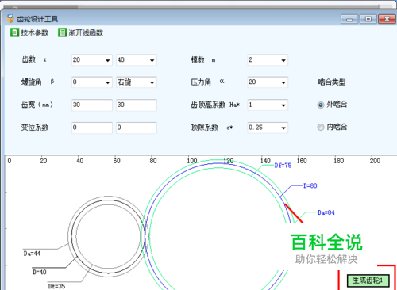The height and width of the screenshot is (290, 397).
Task: Click the Df=75 label on drawing
Action: (283, 166)
